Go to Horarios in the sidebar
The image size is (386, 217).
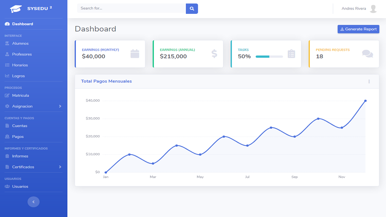[20, 65]
